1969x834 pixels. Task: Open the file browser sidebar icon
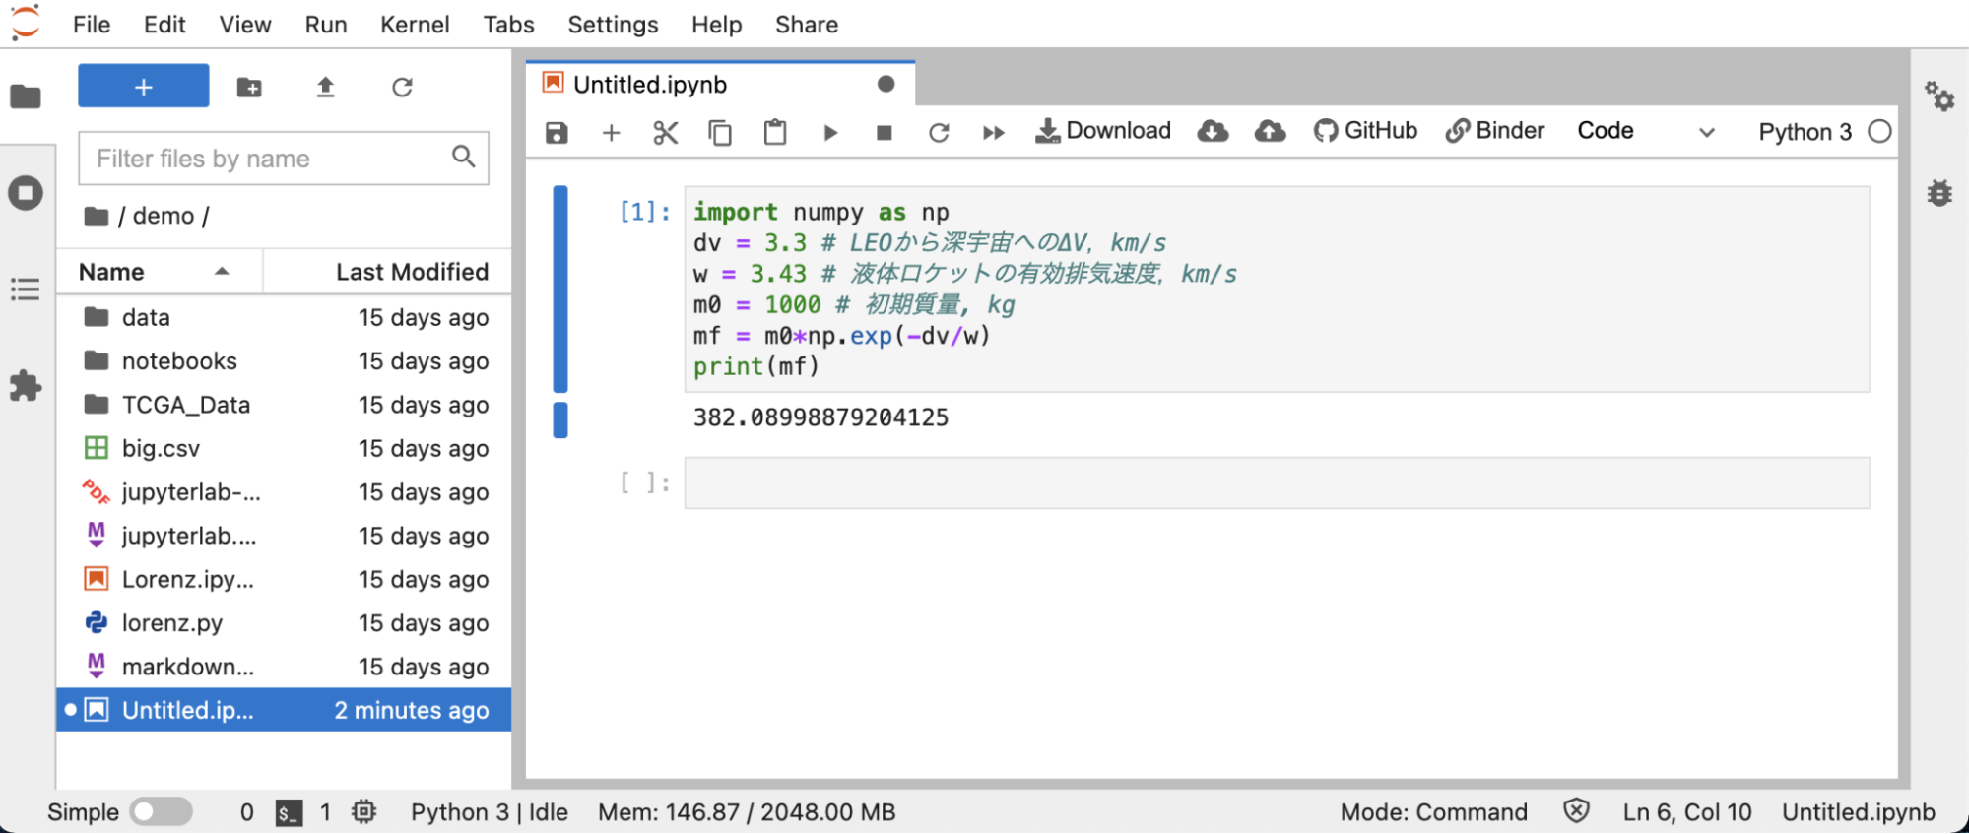point(26,96)
